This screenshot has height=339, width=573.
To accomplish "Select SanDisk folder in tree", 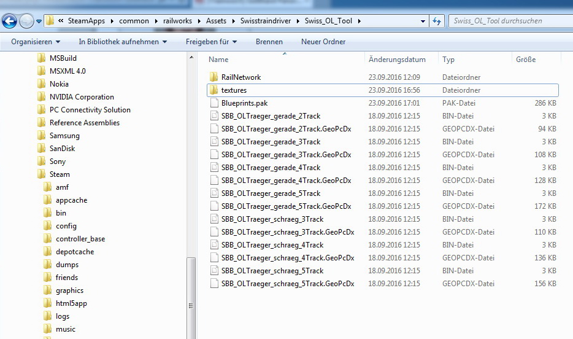I will [62, 149].
